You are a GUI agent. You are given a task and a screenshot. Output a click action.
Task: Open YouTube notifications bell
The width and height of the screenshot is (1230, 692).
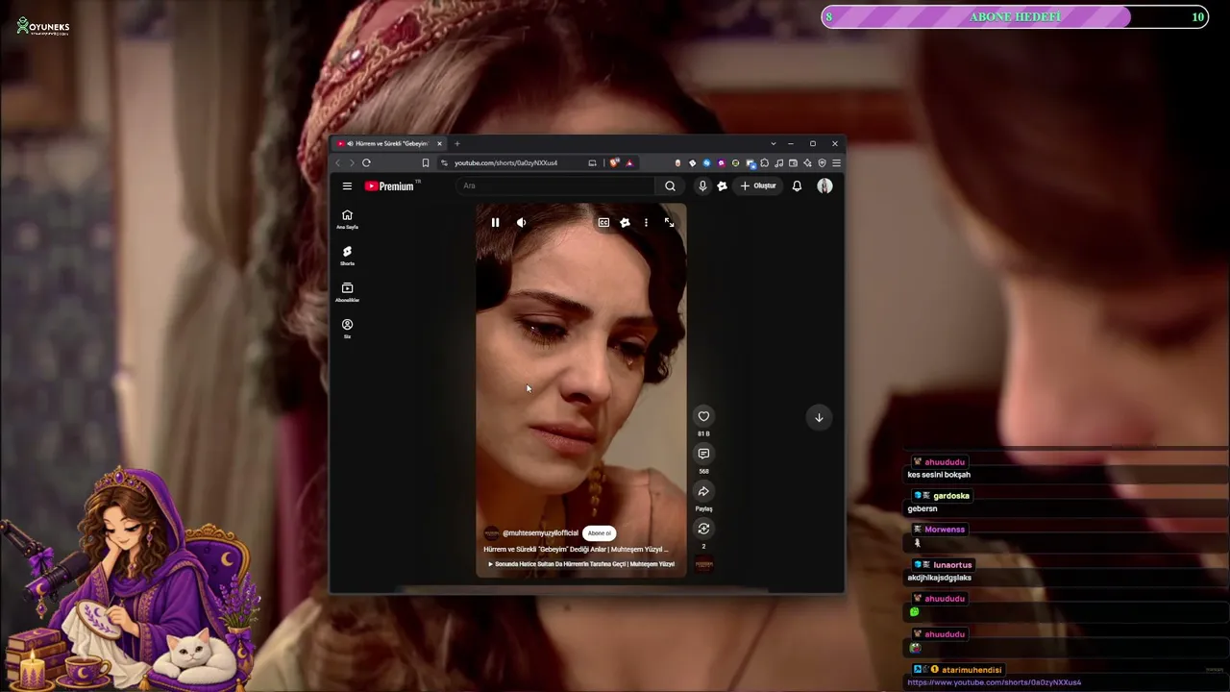coord(797,186)
